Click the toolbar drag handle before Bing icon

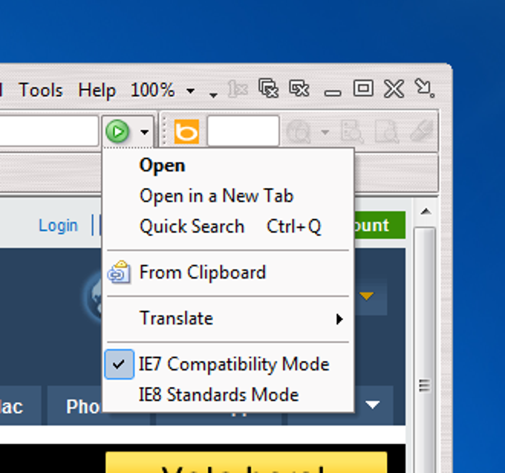[164, 131]
